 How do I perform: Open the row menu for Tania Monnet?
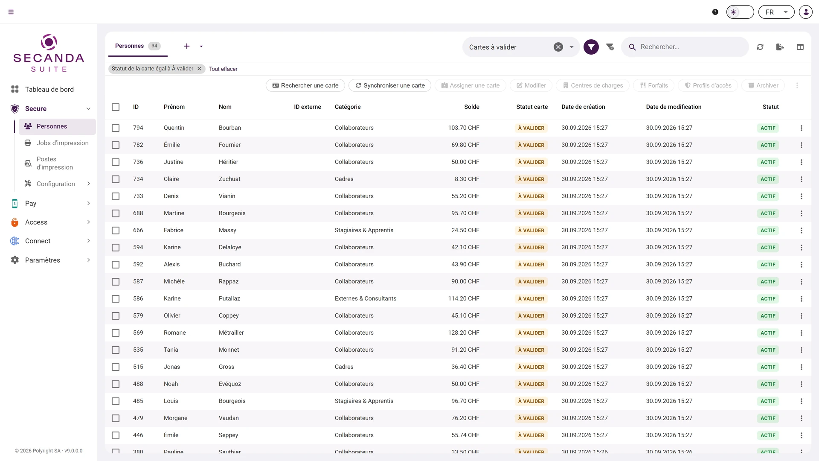[x=802, y=350]
